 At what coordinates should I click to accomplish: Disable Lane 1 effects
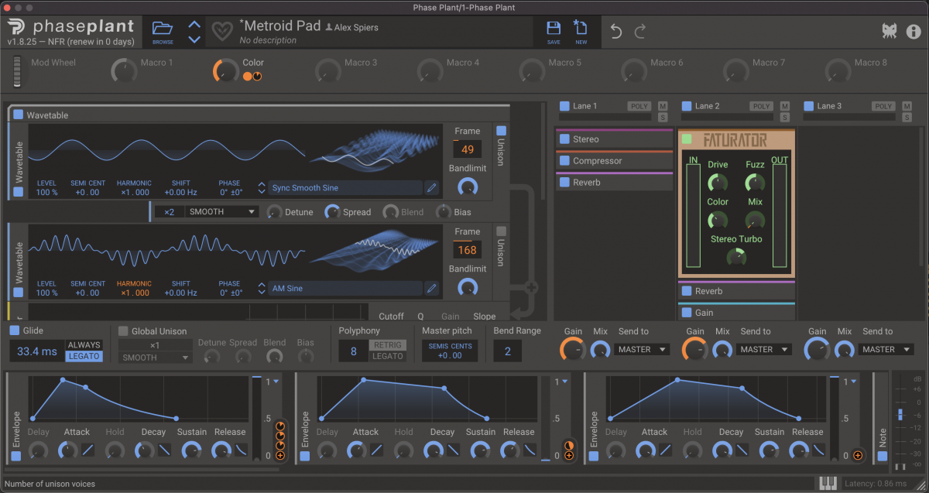[x=564, y=106]
